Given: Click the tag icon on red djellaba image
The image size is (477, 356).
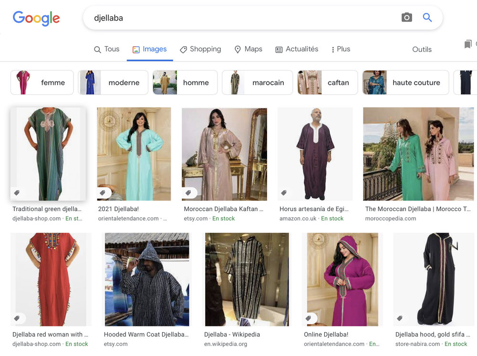Looking at the screenshot, I should click(x=17, y=318).
